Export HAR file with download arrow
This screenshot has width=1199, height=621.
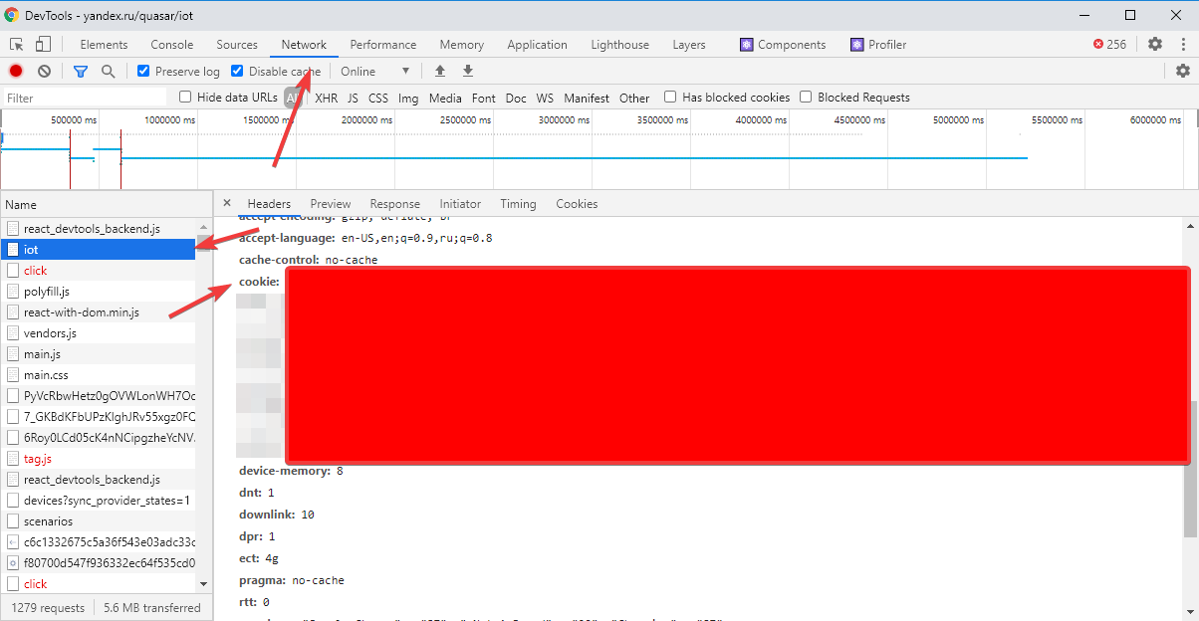pyautogui.click(x=468, y=71)
